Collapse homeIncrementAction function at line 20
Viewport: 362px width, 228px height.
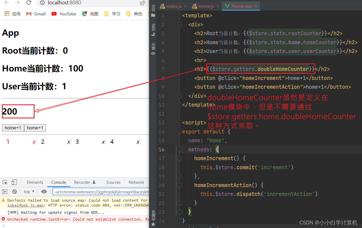pyautogui.click(x=180, y=185)
